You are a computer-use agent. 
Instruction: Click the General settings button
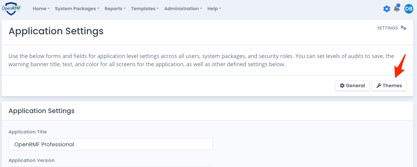(x=352, y=86)
